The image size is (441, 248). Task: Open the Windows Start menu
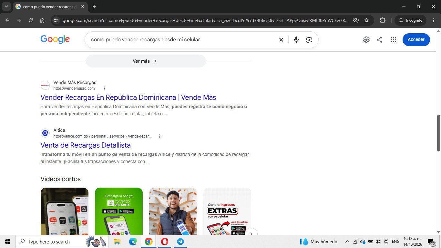point(8,242)
